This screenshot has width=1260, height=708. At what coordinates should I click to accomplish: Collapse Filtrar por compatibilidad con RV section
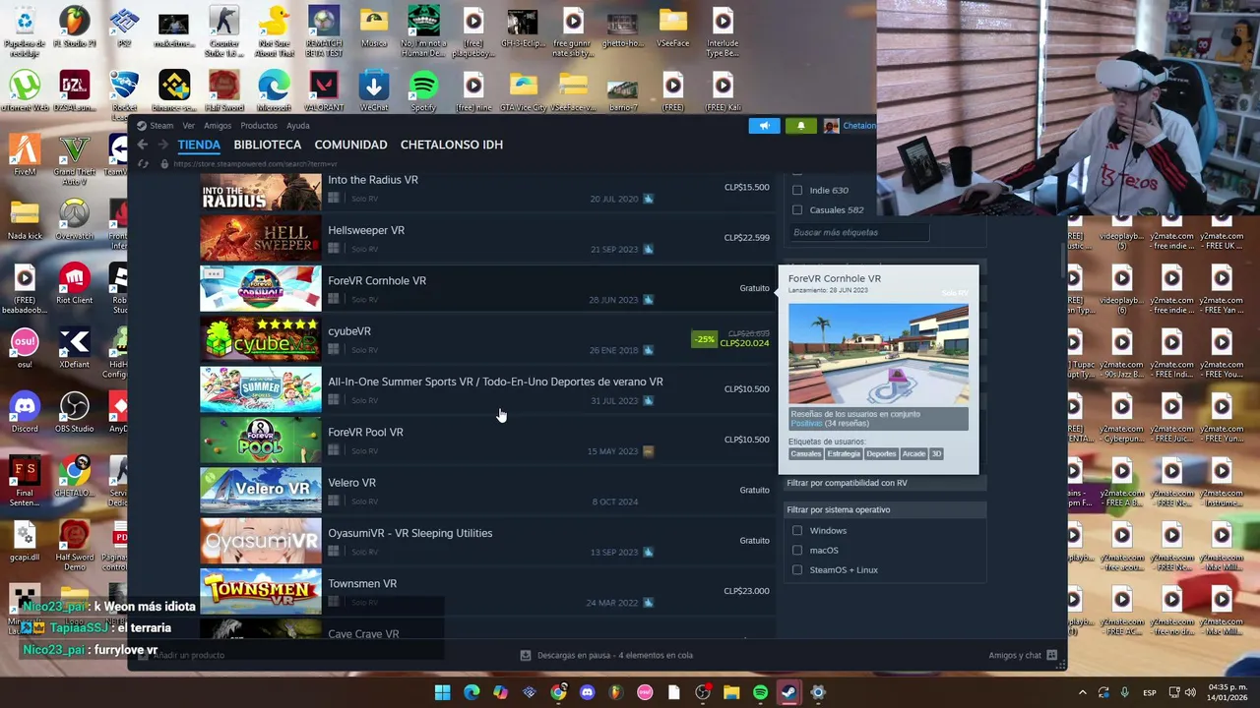click(884, 483)
